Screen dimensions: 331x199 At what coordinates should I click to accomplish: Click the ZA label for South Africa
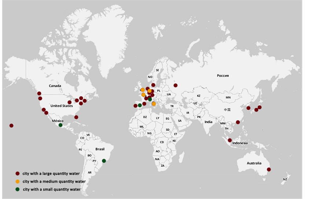click(162, 166)
